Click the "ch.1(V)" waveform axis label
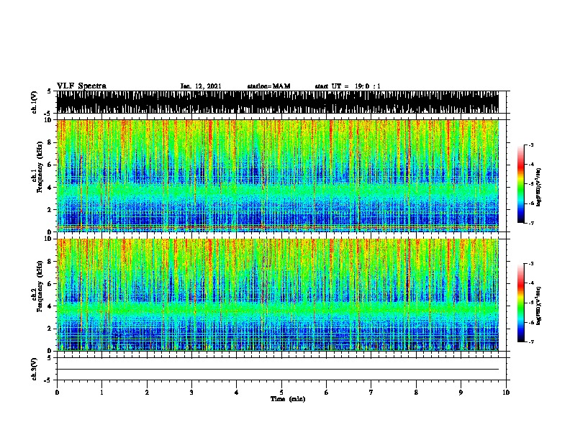This screenshot has height=440, width=570. (x=34, y=102)
